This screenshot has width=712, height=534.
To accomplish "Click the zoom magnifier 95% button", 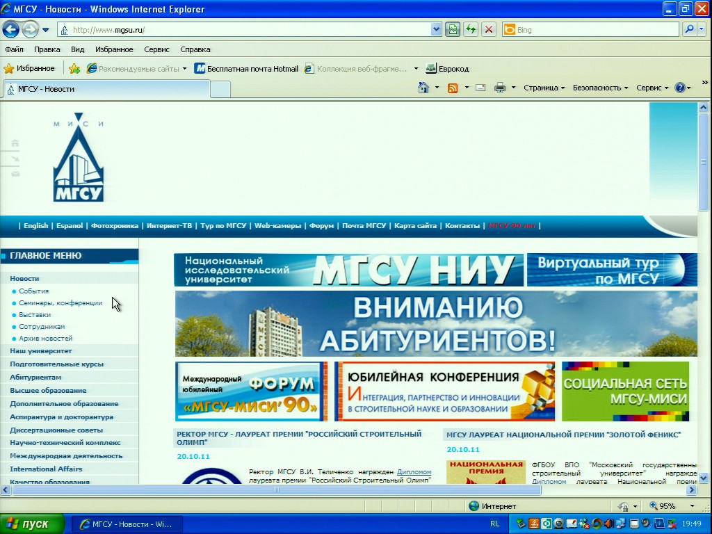I will click(x=663, y=506).
